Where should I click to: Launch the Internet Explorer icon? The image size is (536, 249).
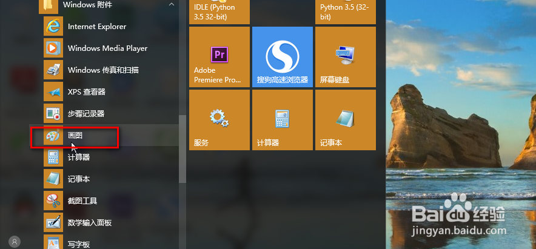tap(53, 26)
